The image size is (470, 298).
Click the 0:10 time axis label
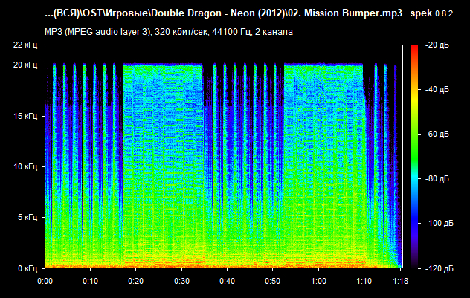90,281
